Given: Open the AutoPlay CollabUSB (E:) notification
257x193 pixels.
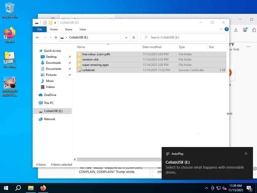Looking at the screenshot, I should (x=207, y=163).
